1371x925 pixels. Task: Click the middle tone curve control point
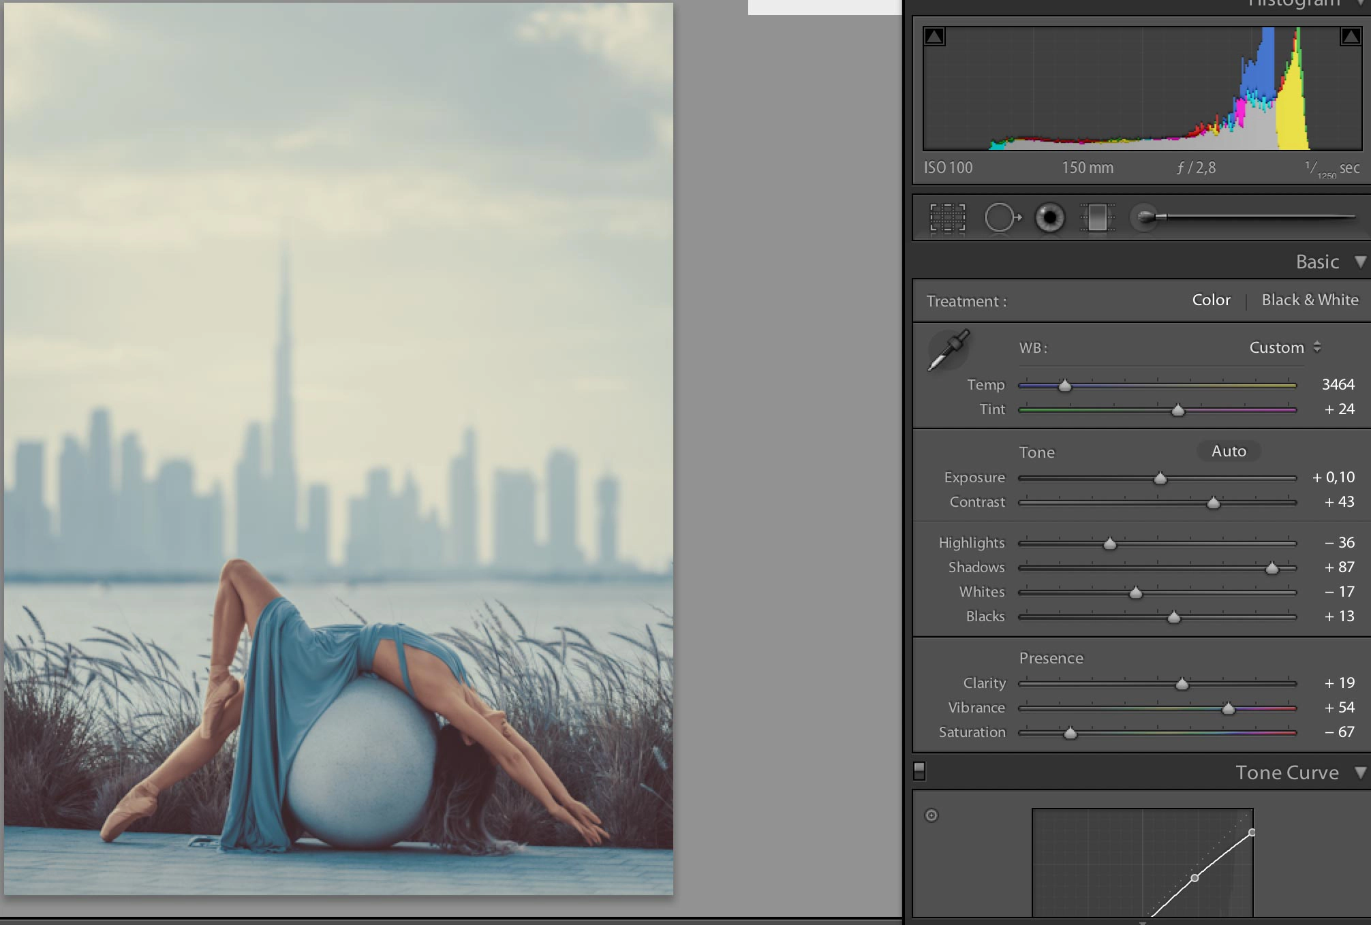coord(1195,878)
